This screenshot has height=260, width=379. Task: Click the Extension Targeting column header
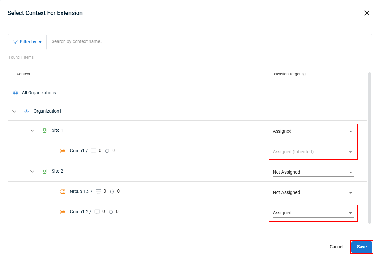click(288, 74)
